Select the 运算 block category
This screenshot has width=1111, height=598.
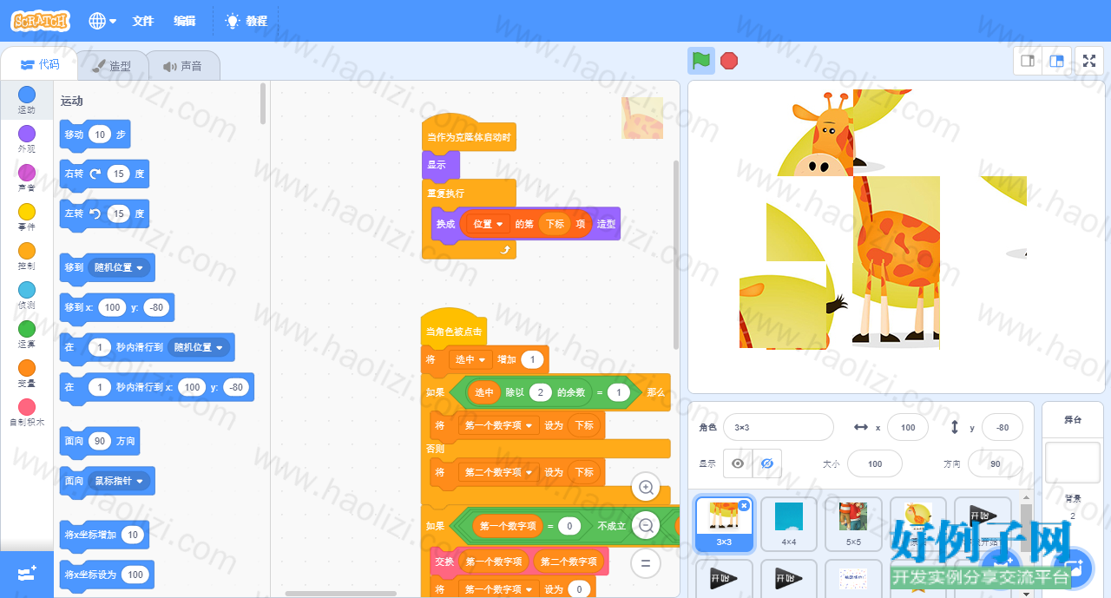tap(27, 335)
